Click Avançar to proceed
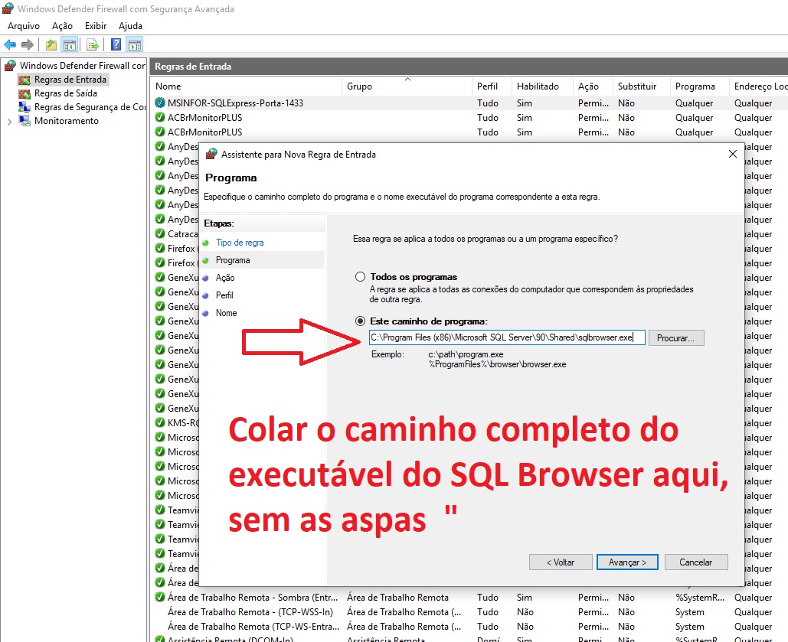Viewport: 788px width, 642px height. pyautogui.click(x=627, y=562)
